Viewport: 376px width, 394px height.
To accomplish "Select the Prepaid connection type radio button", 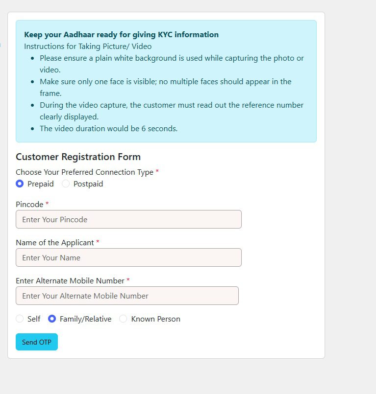I will (x=20, y=184).
